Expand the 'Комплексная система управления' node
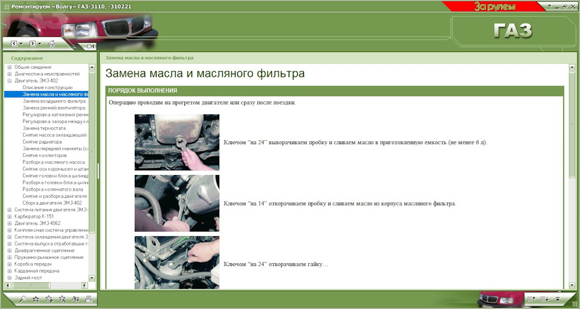 pyautogui.click(x=10, y=230)
